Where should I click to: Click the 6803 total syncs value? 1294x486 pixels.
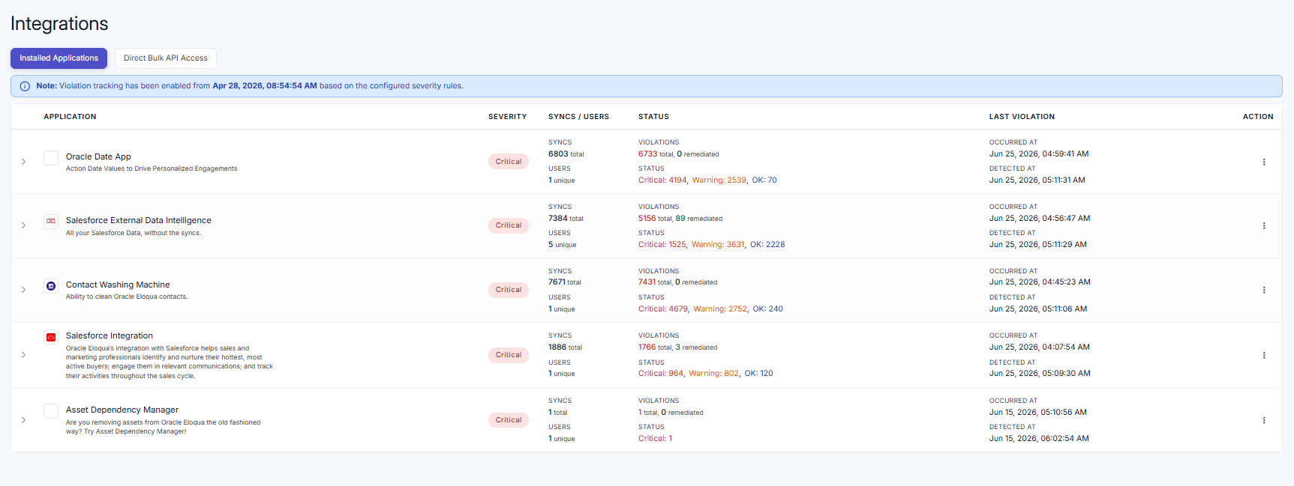click(x=558, y=154)
